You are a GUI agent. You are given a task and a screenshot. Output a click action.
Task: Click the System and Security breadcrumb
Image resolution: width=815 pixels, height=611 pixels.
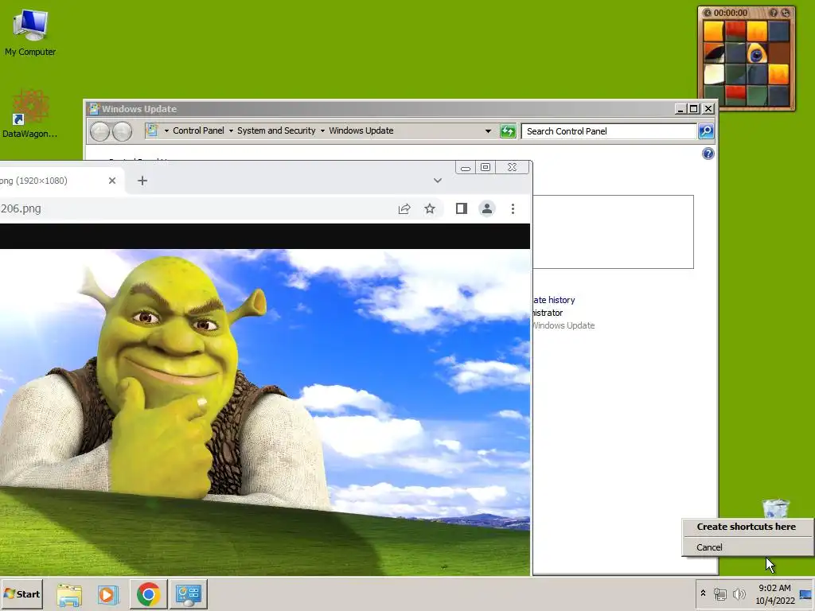(x=276, y=131)
